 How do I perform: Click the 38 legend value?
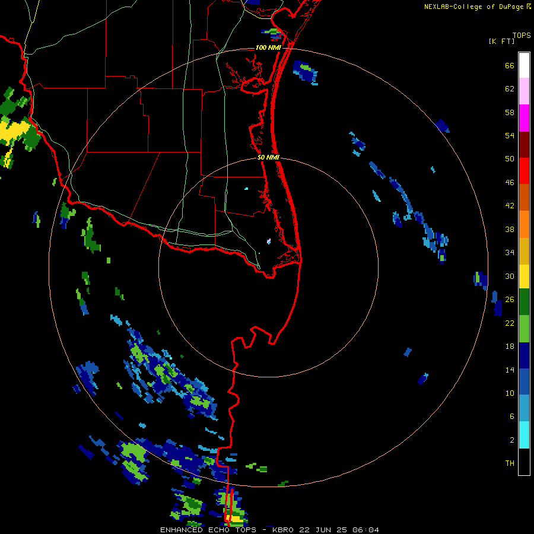click(510, 229)
